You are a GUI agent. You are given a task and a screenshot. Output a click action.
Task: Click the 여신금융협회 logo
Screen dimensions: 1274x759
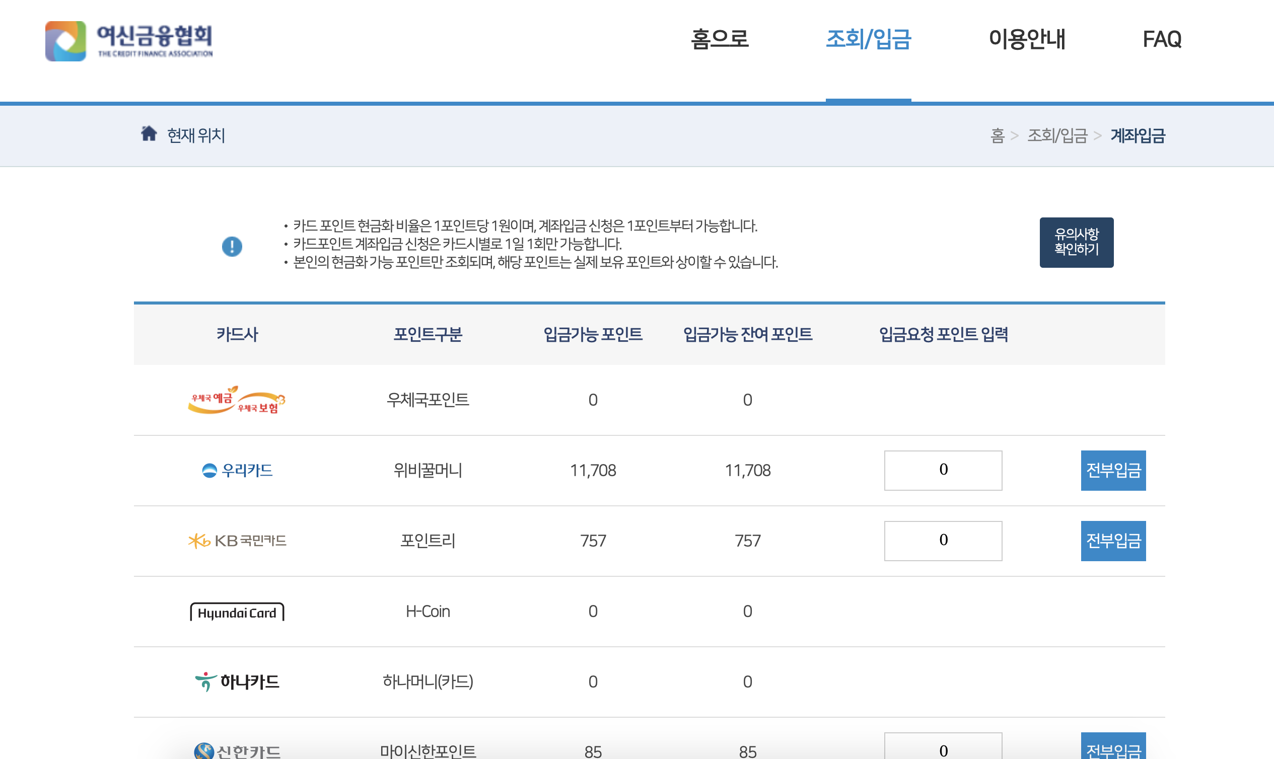[129, 41]
